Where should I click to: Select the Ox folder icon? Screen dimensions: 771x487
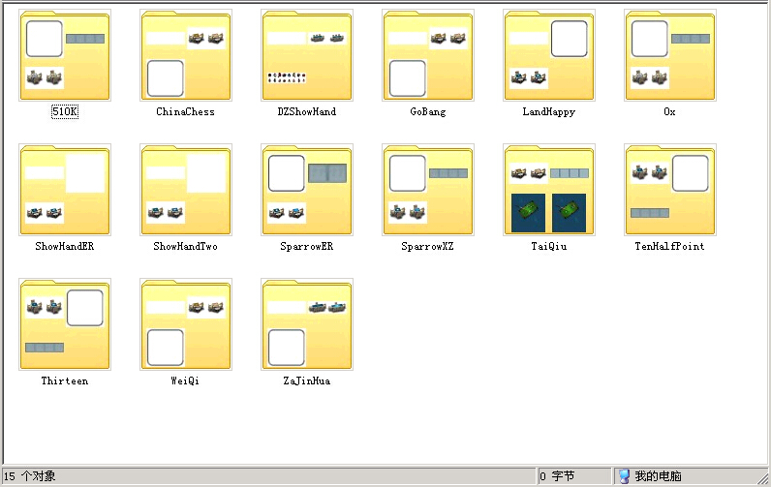click(670, 56)
